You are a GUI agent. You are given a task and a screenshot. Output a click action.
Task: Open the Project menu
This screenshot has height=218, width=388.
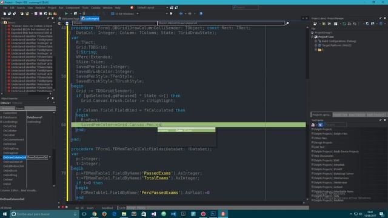pyautogui.click(x=52, y=8)
